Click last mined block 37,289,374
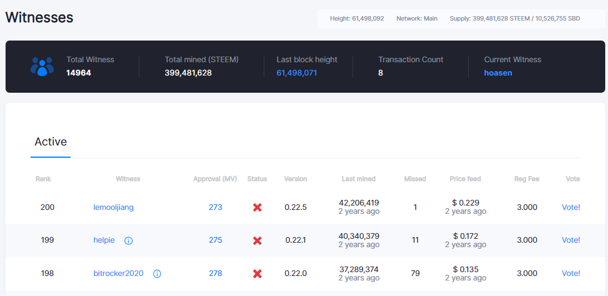608x296 pixels. tap(359, 269)
